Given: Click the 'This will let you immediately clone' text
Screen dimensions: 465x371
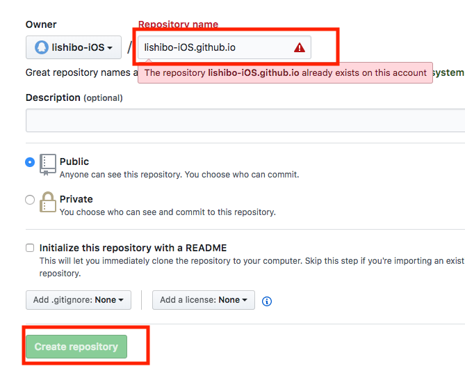Looking at the screenshot, I should [252, 267].
